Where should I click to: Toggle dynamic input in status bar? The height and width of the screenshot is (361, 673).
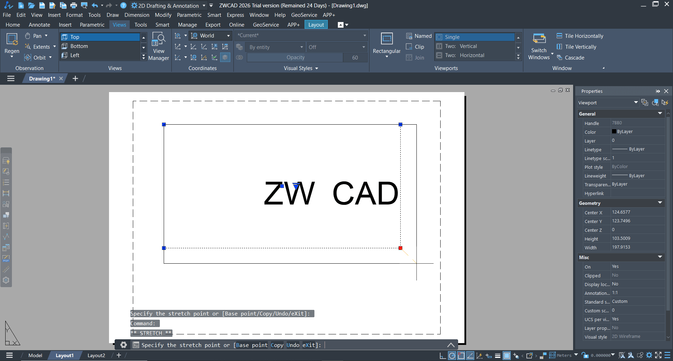[x=489, y=356]
